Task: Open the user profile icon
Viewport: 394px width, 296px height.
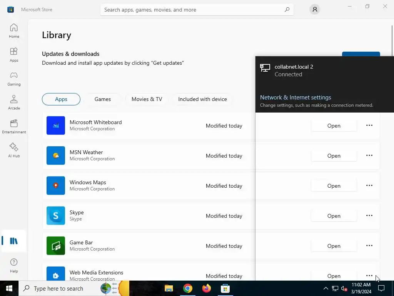Action: [315, 10]
